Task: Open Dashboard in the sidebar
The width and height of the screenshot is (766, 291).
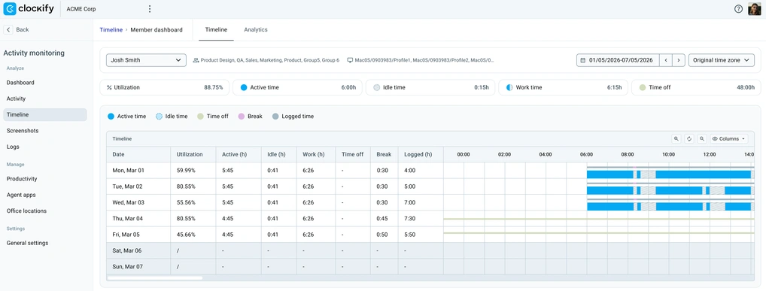Action: click(20, 83)
